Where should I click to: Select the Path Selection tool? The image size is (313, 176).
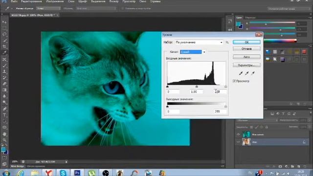pyautogui.click(x=4, y=121)
